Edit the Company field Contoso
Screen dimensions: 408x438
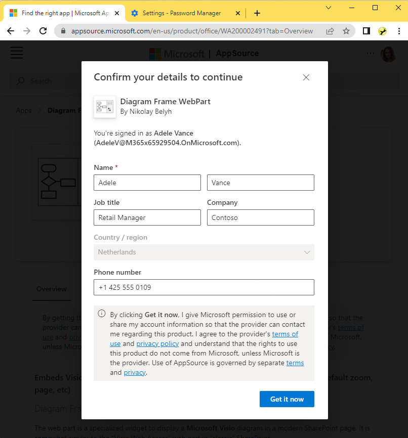260,217
